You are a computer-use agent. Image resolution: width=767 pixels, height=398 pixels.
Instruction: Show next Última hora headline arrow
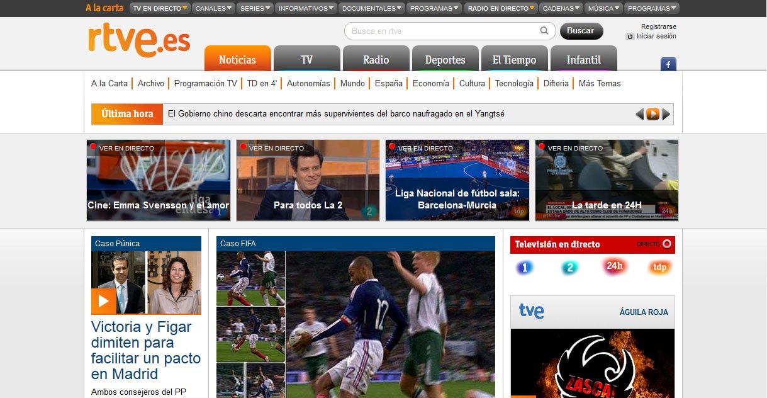(666, 114)
